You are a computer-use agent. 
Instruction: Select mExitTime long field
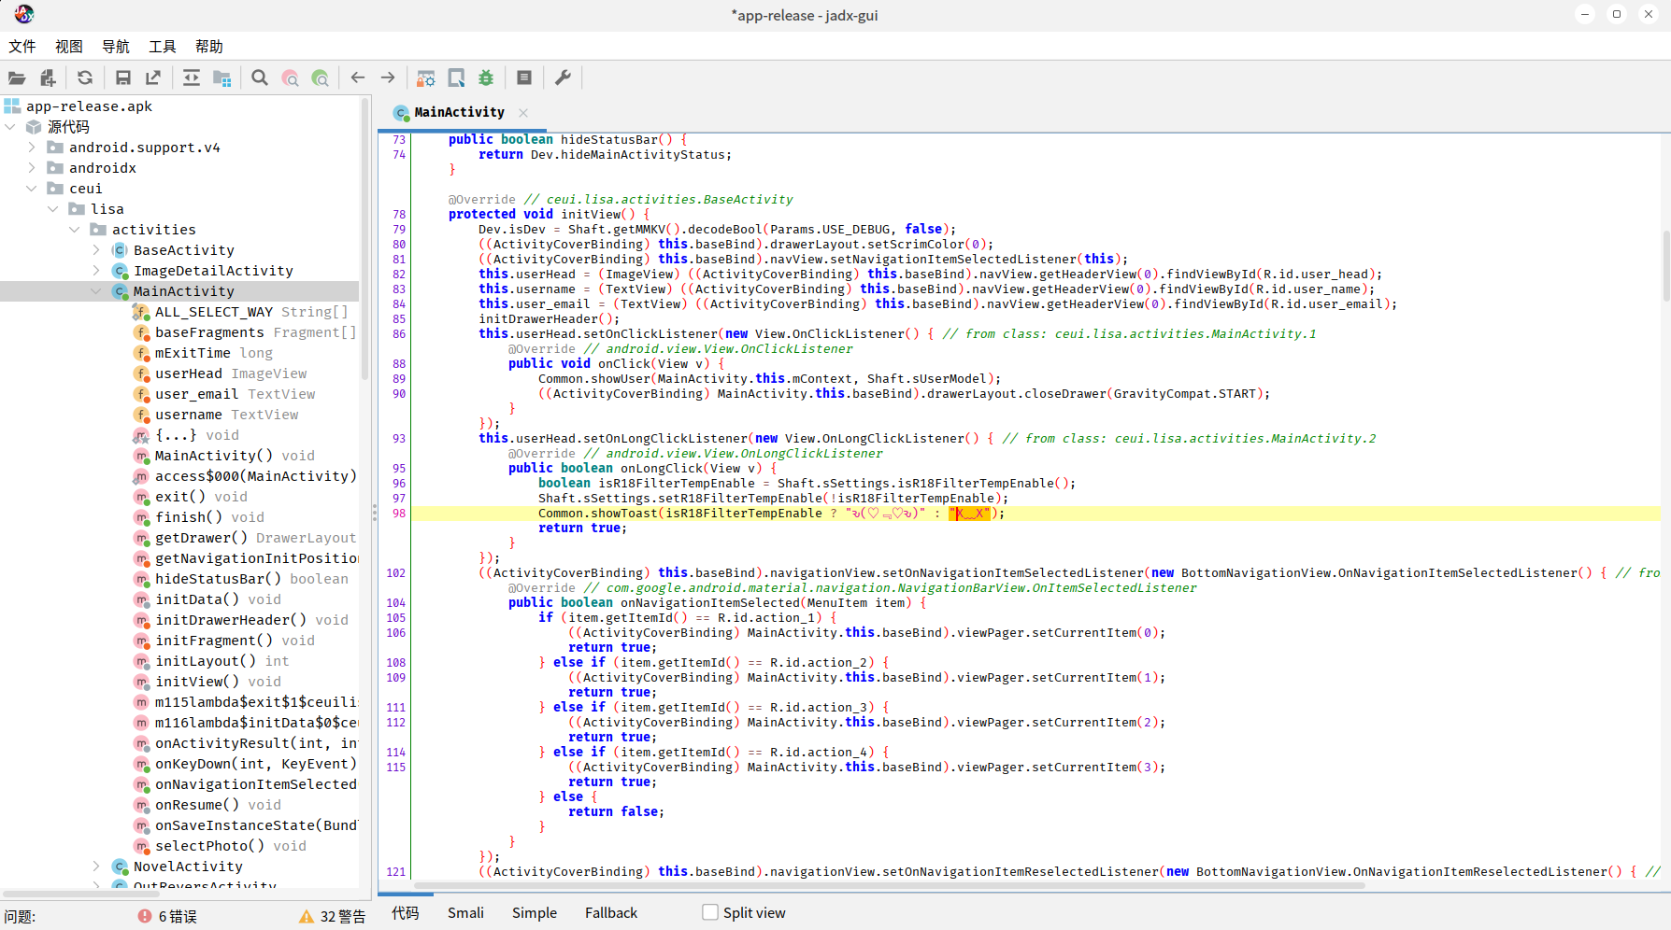[x=203, y=353]
